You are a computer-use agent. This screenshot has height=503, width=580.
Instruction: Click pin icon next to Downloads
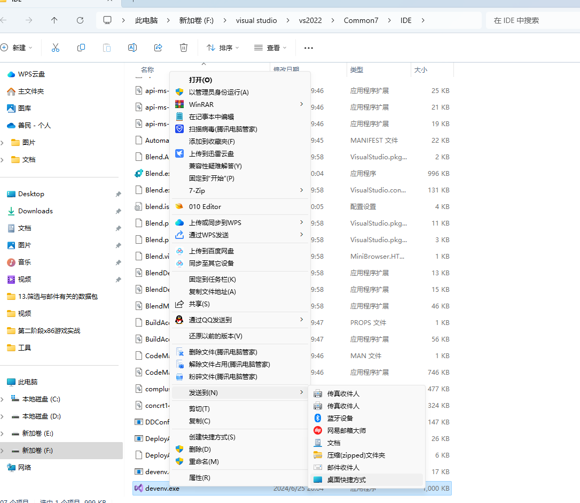coord(119,211)
